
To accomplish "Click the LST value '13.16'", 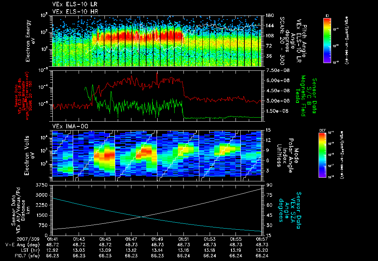I will [183, 250].
